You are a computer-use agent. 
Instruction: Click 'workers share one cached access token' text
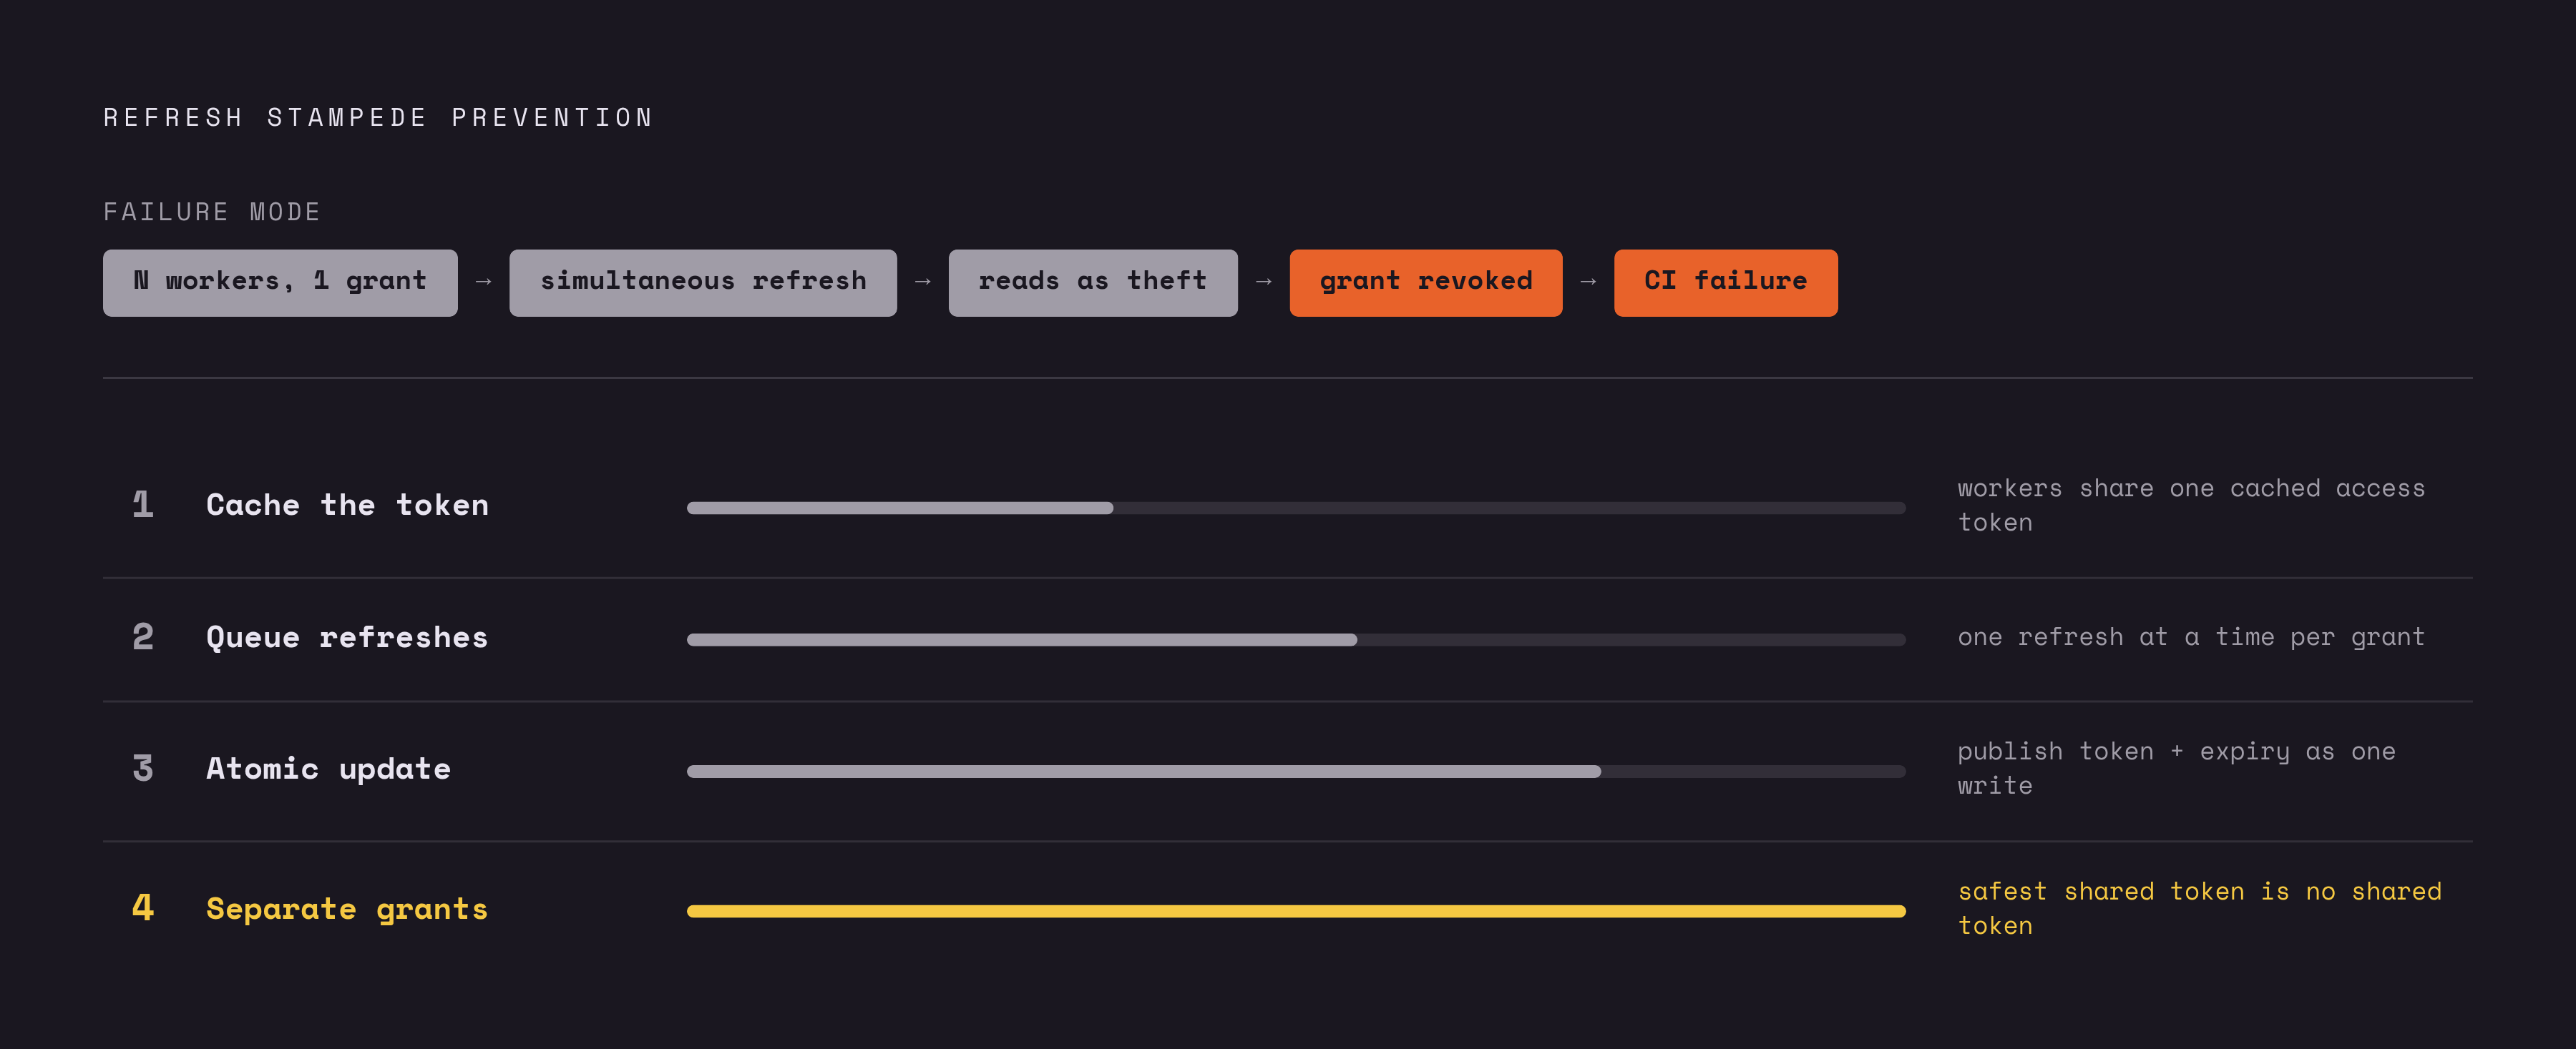[x=2191, y=506]
